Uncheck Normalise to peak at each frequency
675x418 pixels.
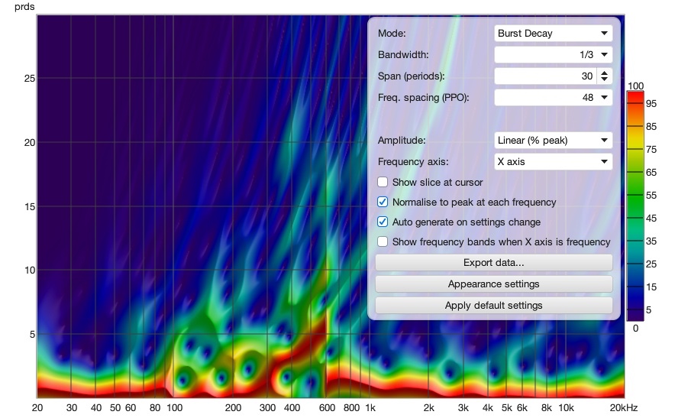pos(383,202)
